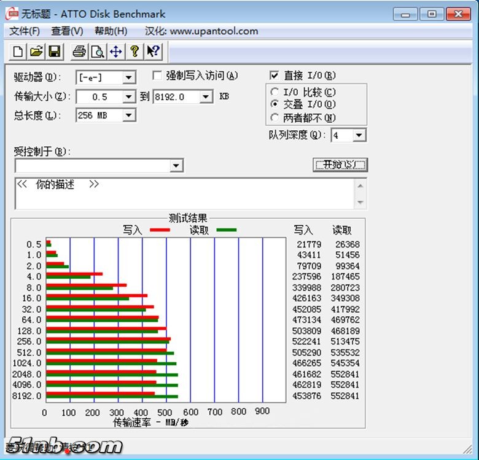Save results with the floppy disk icon
The width and height of the screenshot is (479, 460).
point(54,52)
